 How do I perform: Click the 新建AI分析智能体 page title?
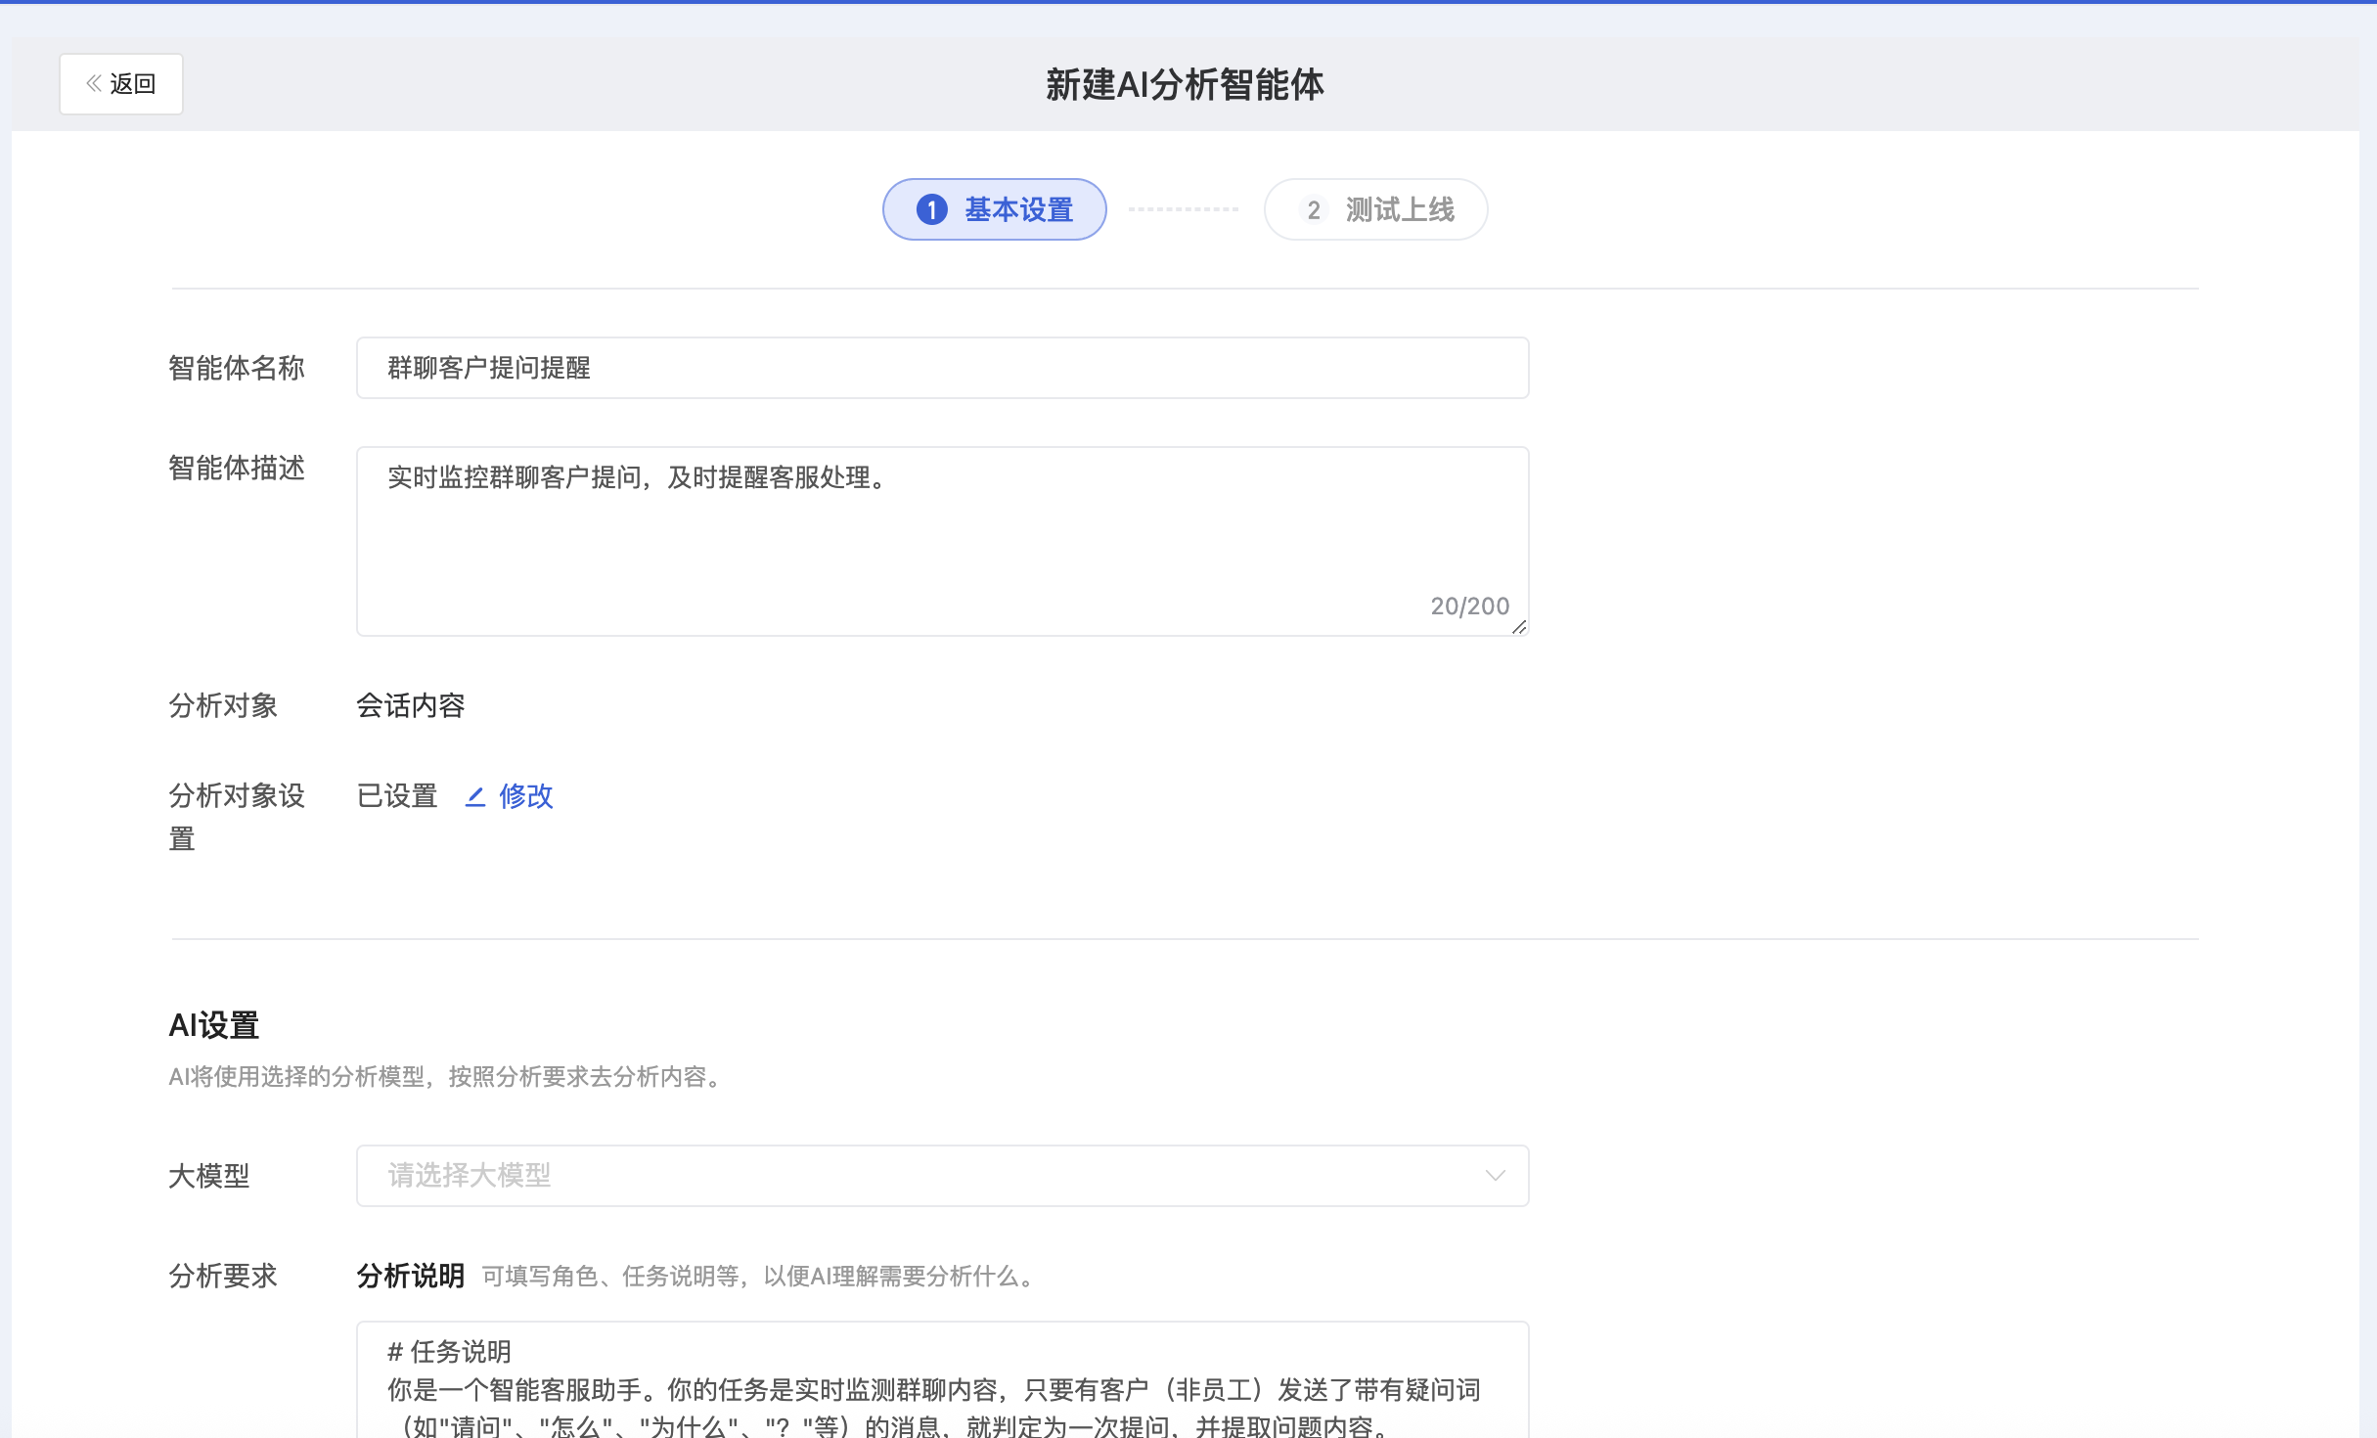[1185, 85]
